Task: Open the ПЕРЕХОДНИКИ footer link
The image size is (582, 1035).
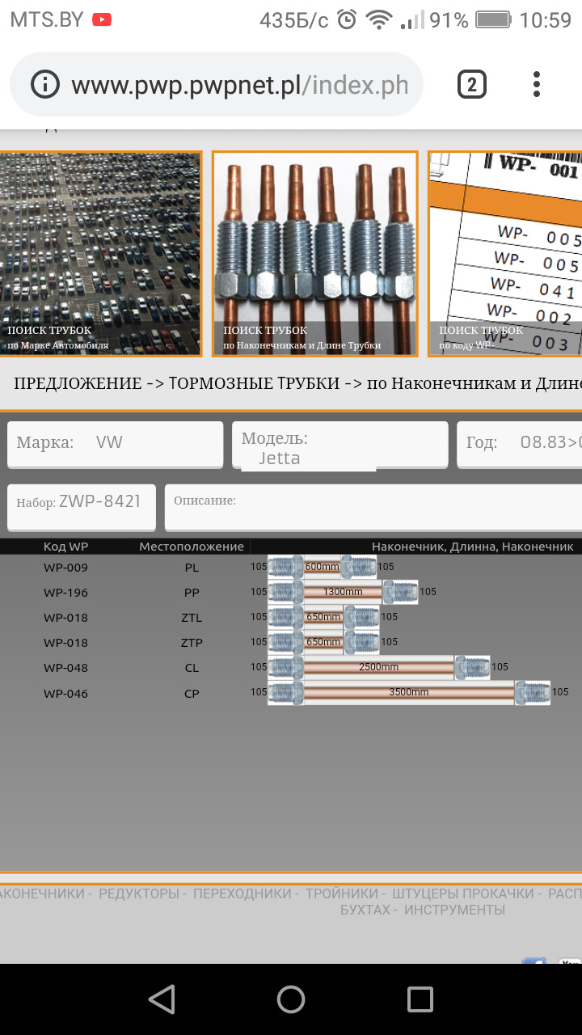Action: [242, 893]
